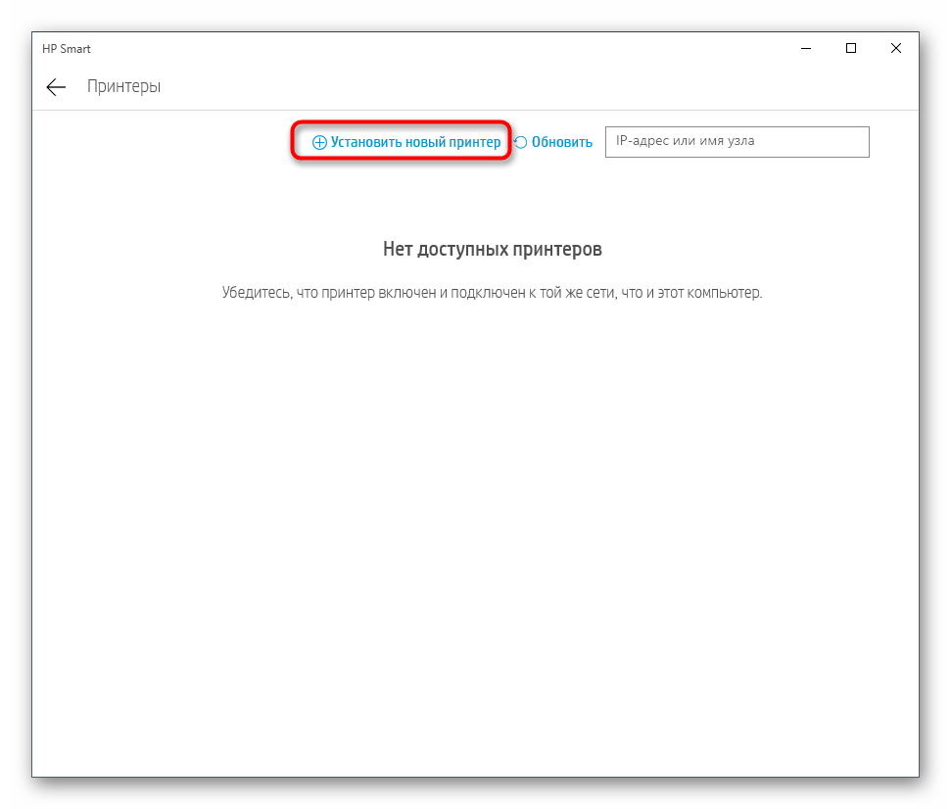The height and width of the screenshot is (809, 951).
Task: Focus the IP-адрес или имя узла field
Action: click(737, 142)
